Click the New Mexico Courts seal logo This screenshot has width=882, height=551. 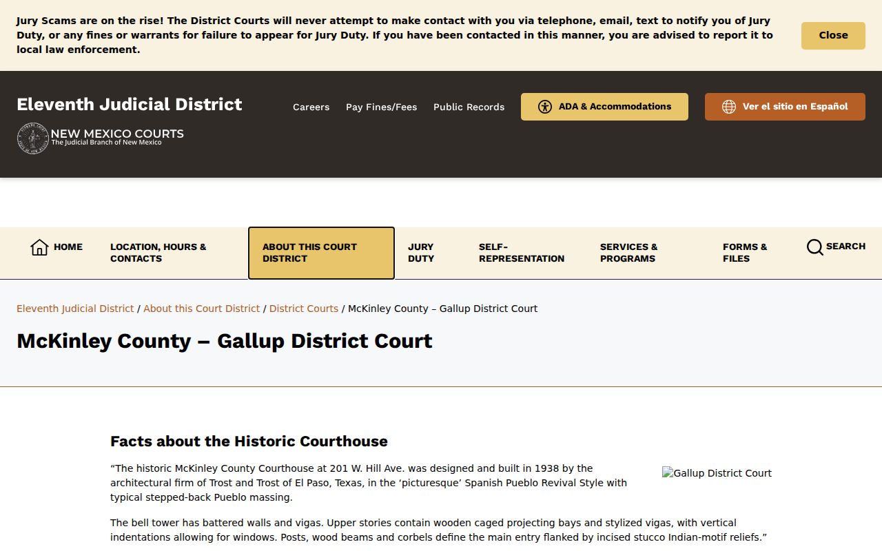[32, 138]
